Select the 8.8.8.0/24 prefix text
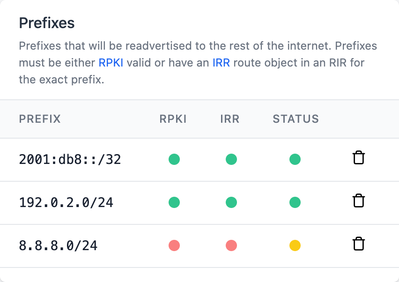 (x=58, y=245)
